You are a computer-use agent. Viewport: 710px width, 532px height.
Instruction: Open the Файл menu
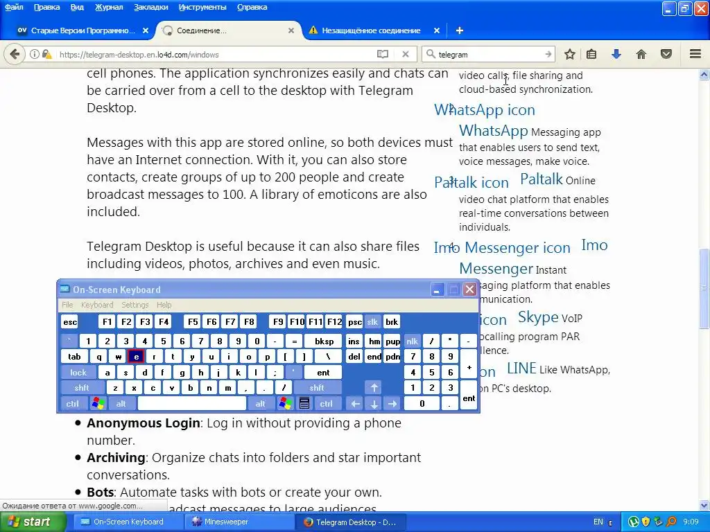pos(14,7)
